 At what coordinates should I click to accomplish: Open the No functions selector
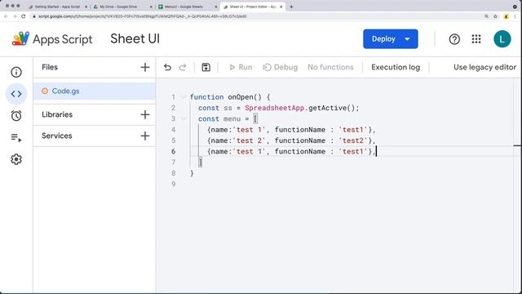[330, 67]
